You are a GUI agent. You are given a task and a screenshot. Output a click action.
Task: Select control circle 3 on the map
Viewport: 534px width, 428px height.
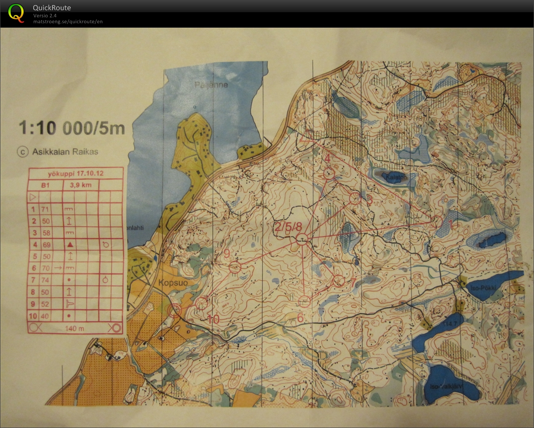click(x=356, y=198)
